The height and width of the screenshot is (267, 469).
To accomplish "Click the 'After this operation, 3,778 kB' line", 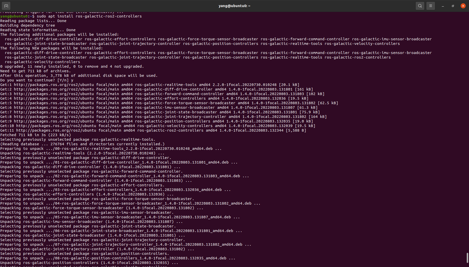I will click(x=79, y=76).
